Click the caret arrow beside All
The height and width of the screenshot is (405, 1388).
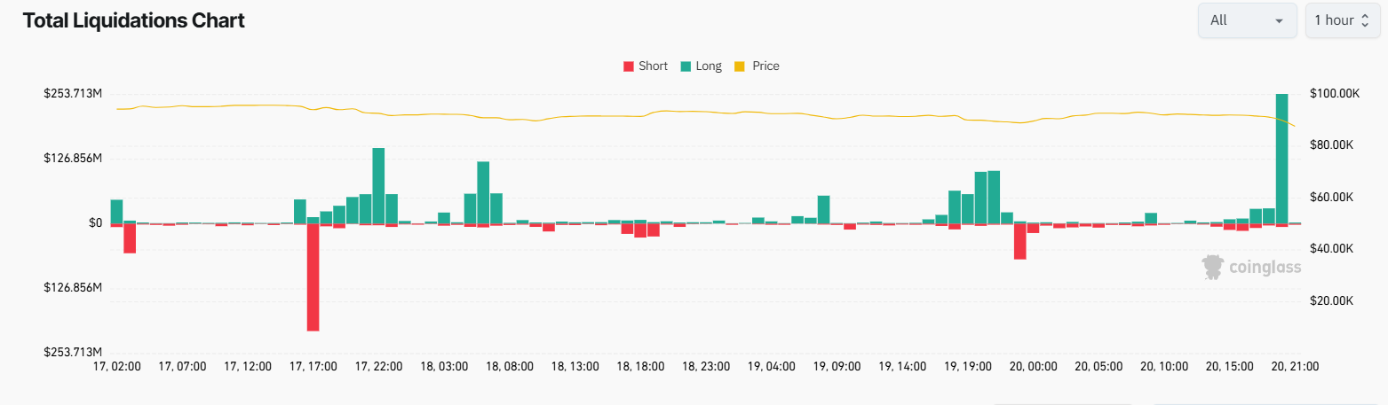tap(1279, 21)
